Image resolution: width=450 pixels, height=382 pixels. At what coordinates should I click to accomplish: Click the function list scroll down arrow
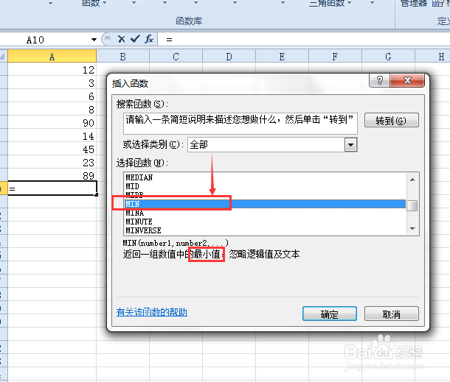(412, 228)
